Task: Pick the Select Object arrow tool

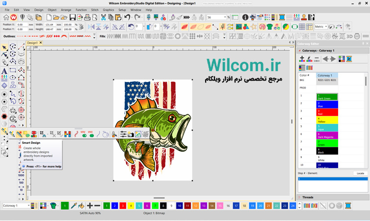Action: click(4, 48)
